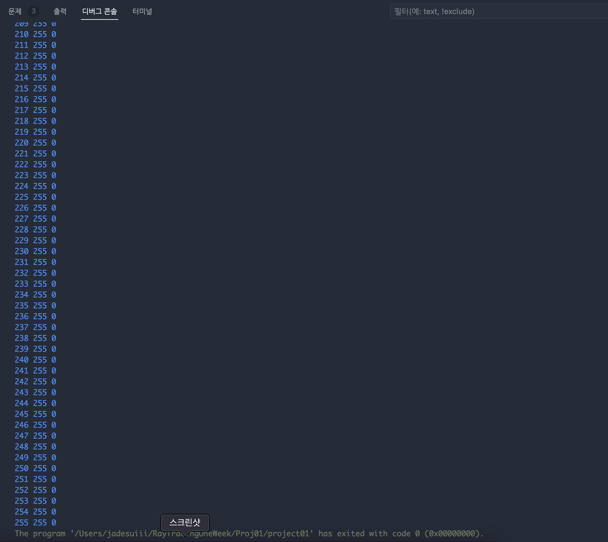Viewport: 608px width, 542px height.
Task: Select the console line "211 255 0"
Action: [x=35, y=45]
